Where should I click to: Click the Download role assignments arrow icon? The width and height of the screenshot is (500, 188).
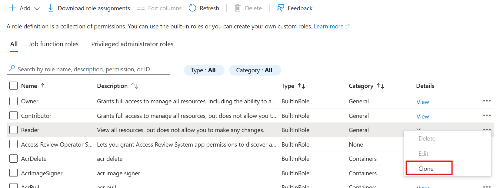tap(51, 8)
